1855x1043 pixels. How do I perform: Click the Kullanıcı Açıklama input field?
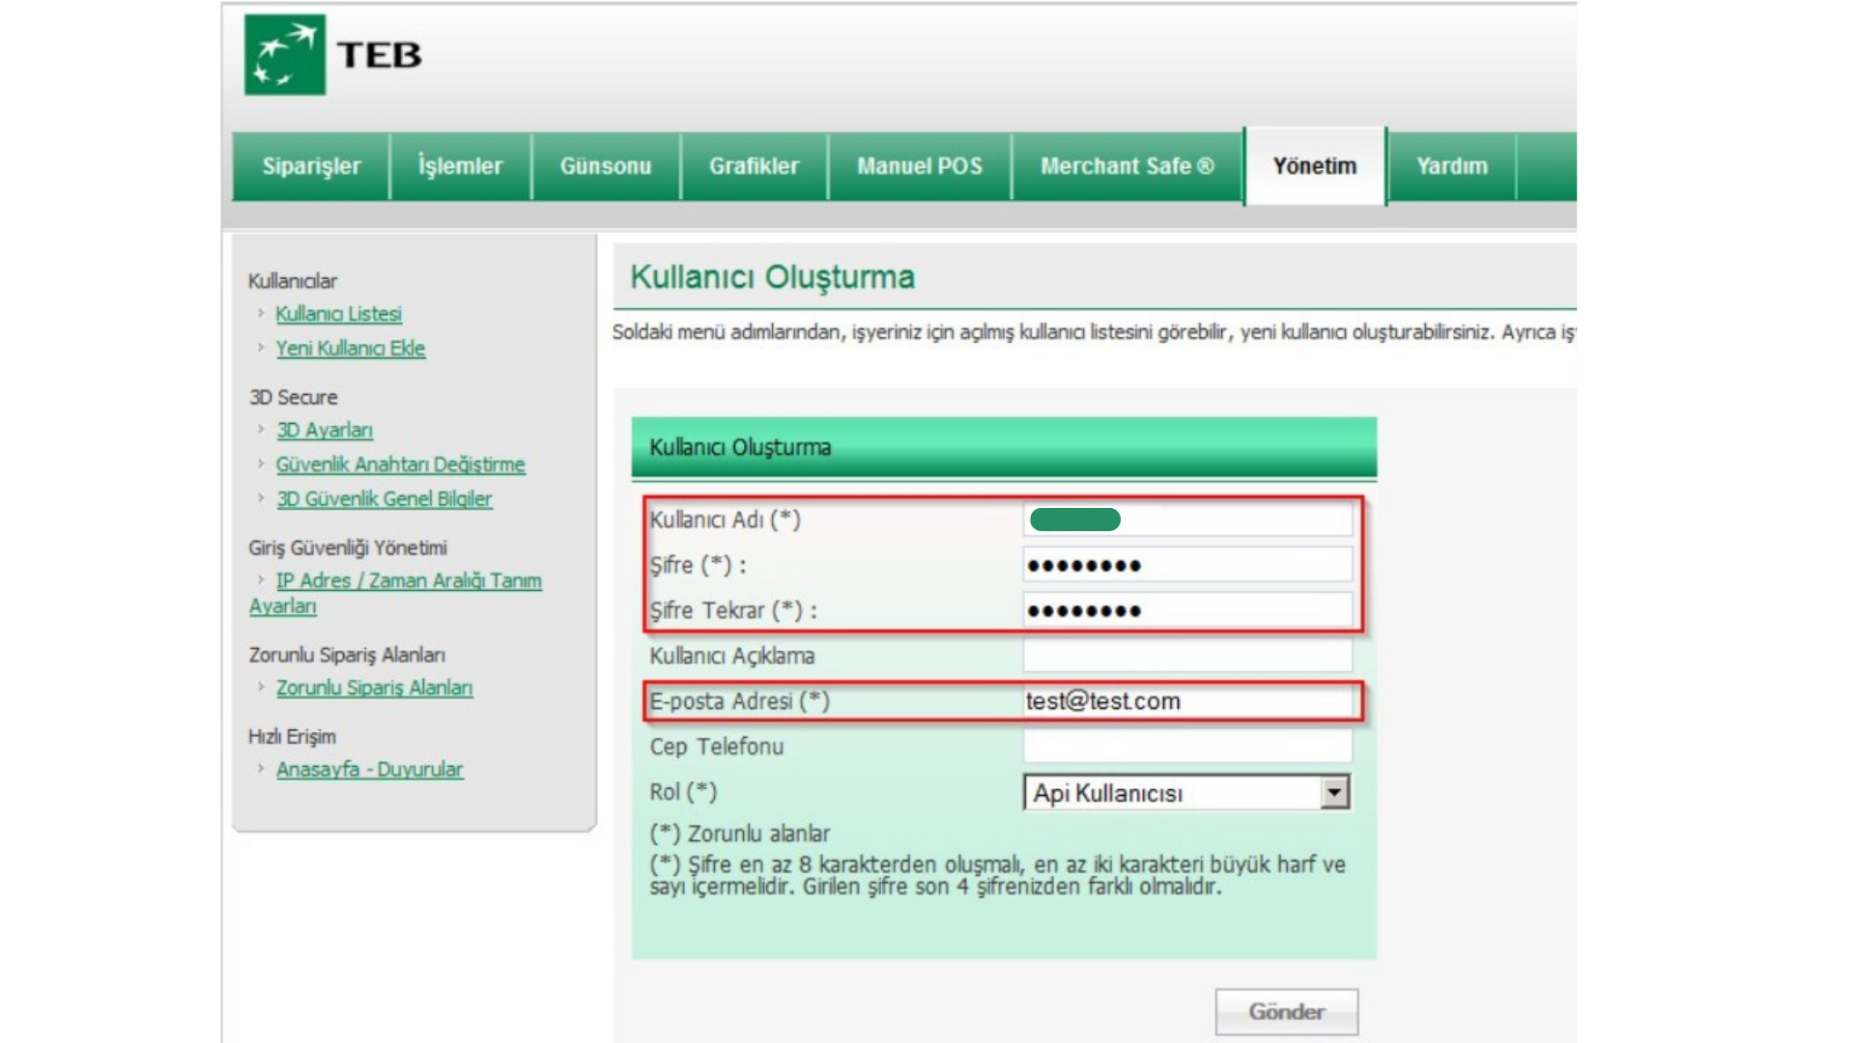click(x=1186, y=656)
